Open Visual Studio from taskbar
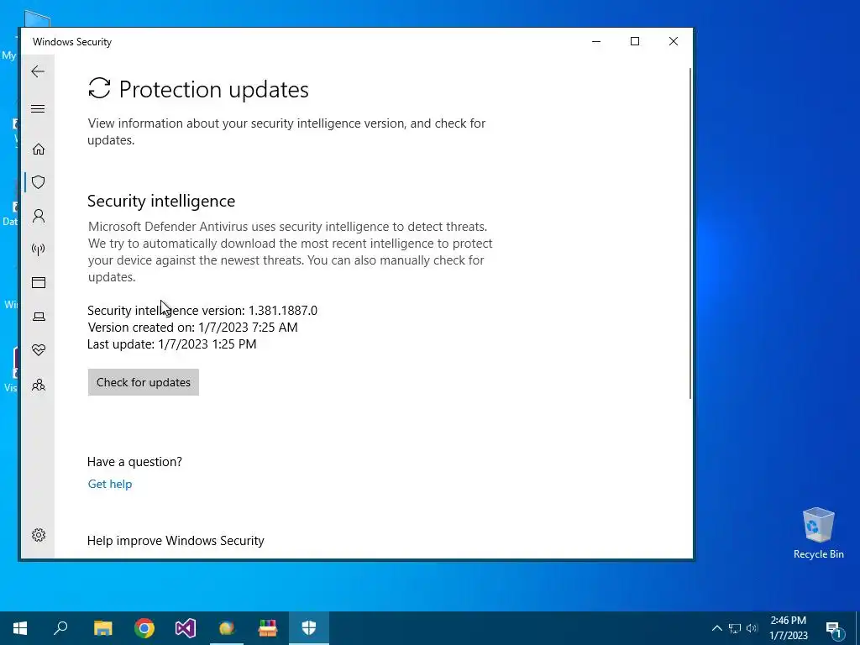Image resolution: width=860 pixels, height=645 pixels. point(186,628)
